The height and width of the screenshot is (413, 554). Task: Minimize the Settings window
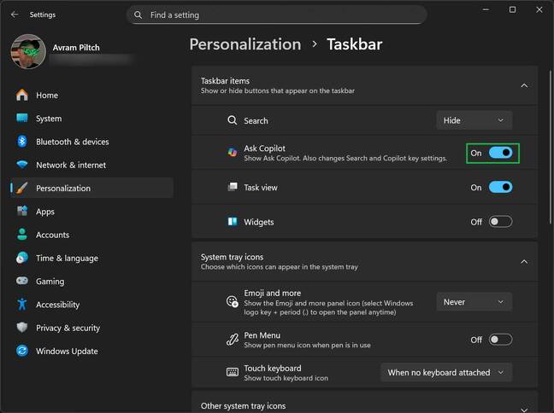pyautogui.click(x=486, y=10)
